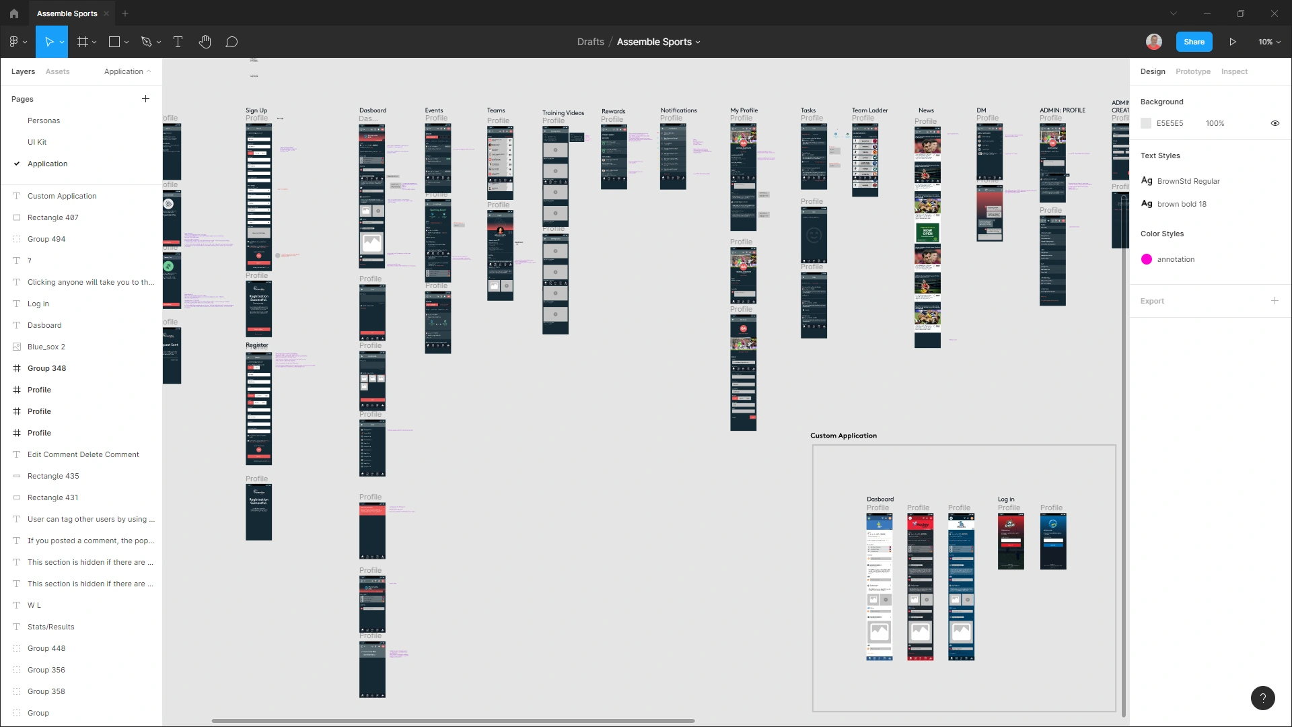Select the Group 348 layer
This screenshot has height=727, width=1292.
click(x=46, y=368)
